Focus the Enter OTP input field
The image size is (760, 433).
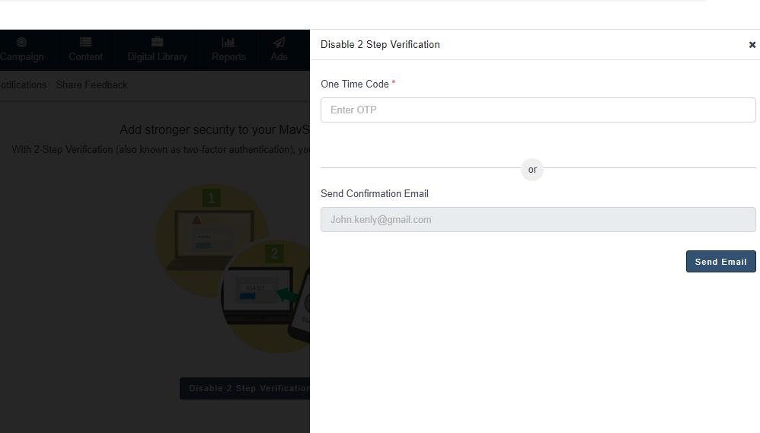point(538,110)
